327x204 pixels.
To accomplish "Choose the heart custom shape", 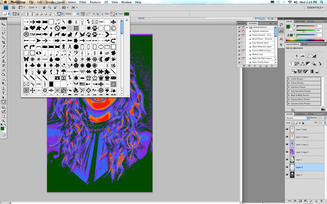I will (x=32, y=28).
